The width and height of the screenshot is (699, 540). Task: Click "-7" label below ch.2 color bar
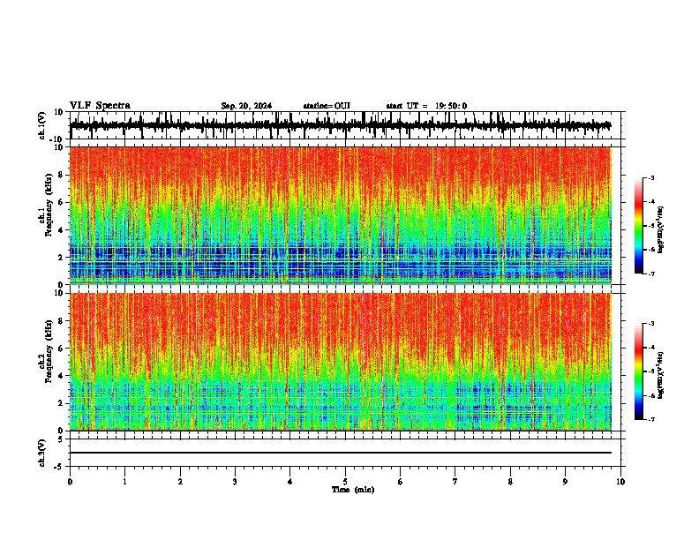(x=650, y=419)
